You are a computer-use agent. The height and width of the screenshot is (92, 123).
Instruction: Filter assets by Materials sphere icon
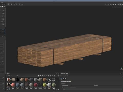[38, 76]
